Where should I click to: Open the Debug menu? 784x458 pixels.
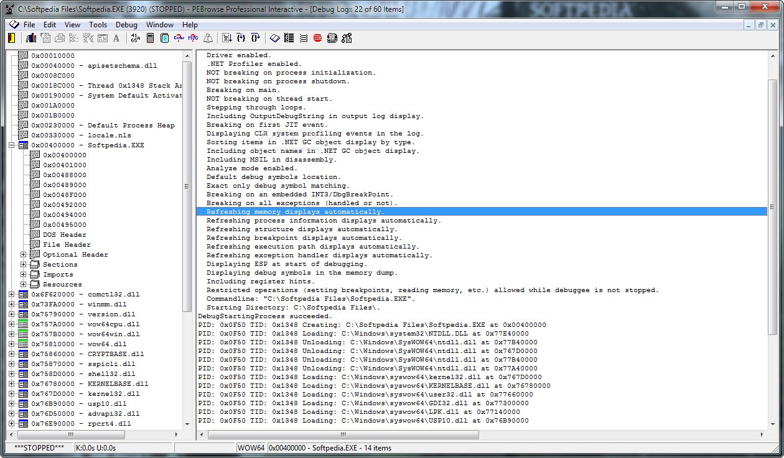(126, 25)
